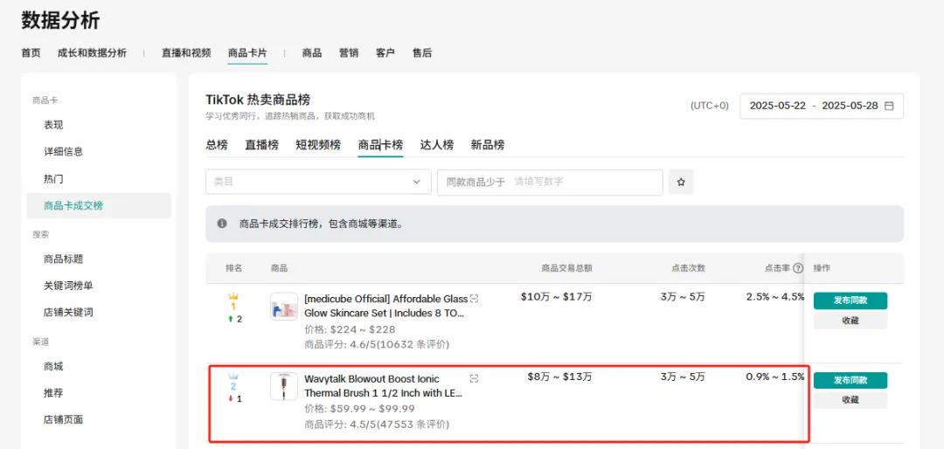Click the 同款商品少于 number input field

pyautogui.click(x=550, y=182)
